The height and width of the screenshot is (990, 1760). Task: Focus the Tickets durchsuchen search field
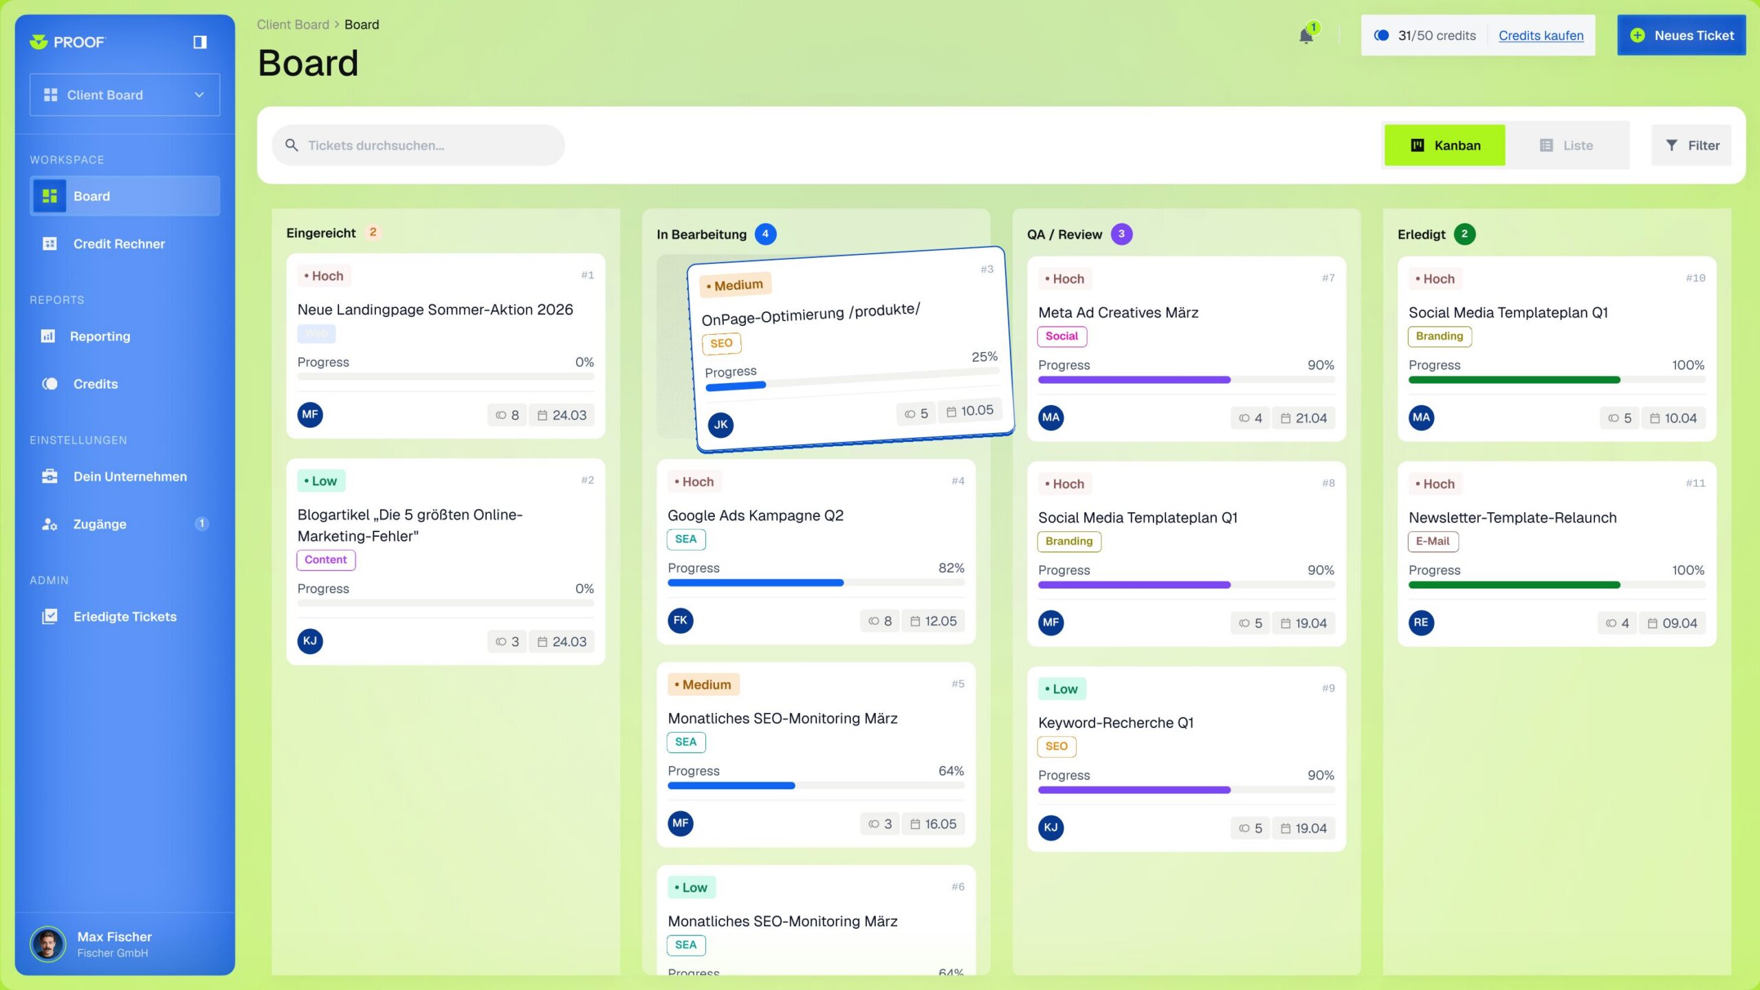pos(418,145)
